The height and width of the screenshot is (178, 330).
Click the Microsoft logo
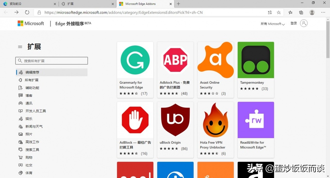pos(31,23)
